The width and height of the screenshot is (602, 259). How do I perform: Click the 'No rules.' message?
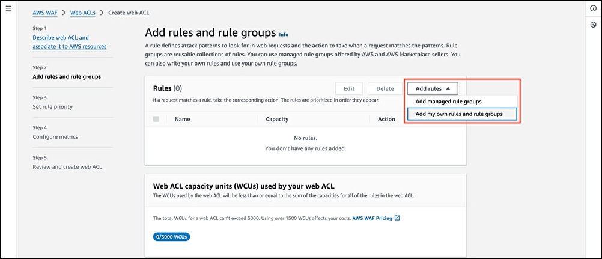[x=306, y=138]
